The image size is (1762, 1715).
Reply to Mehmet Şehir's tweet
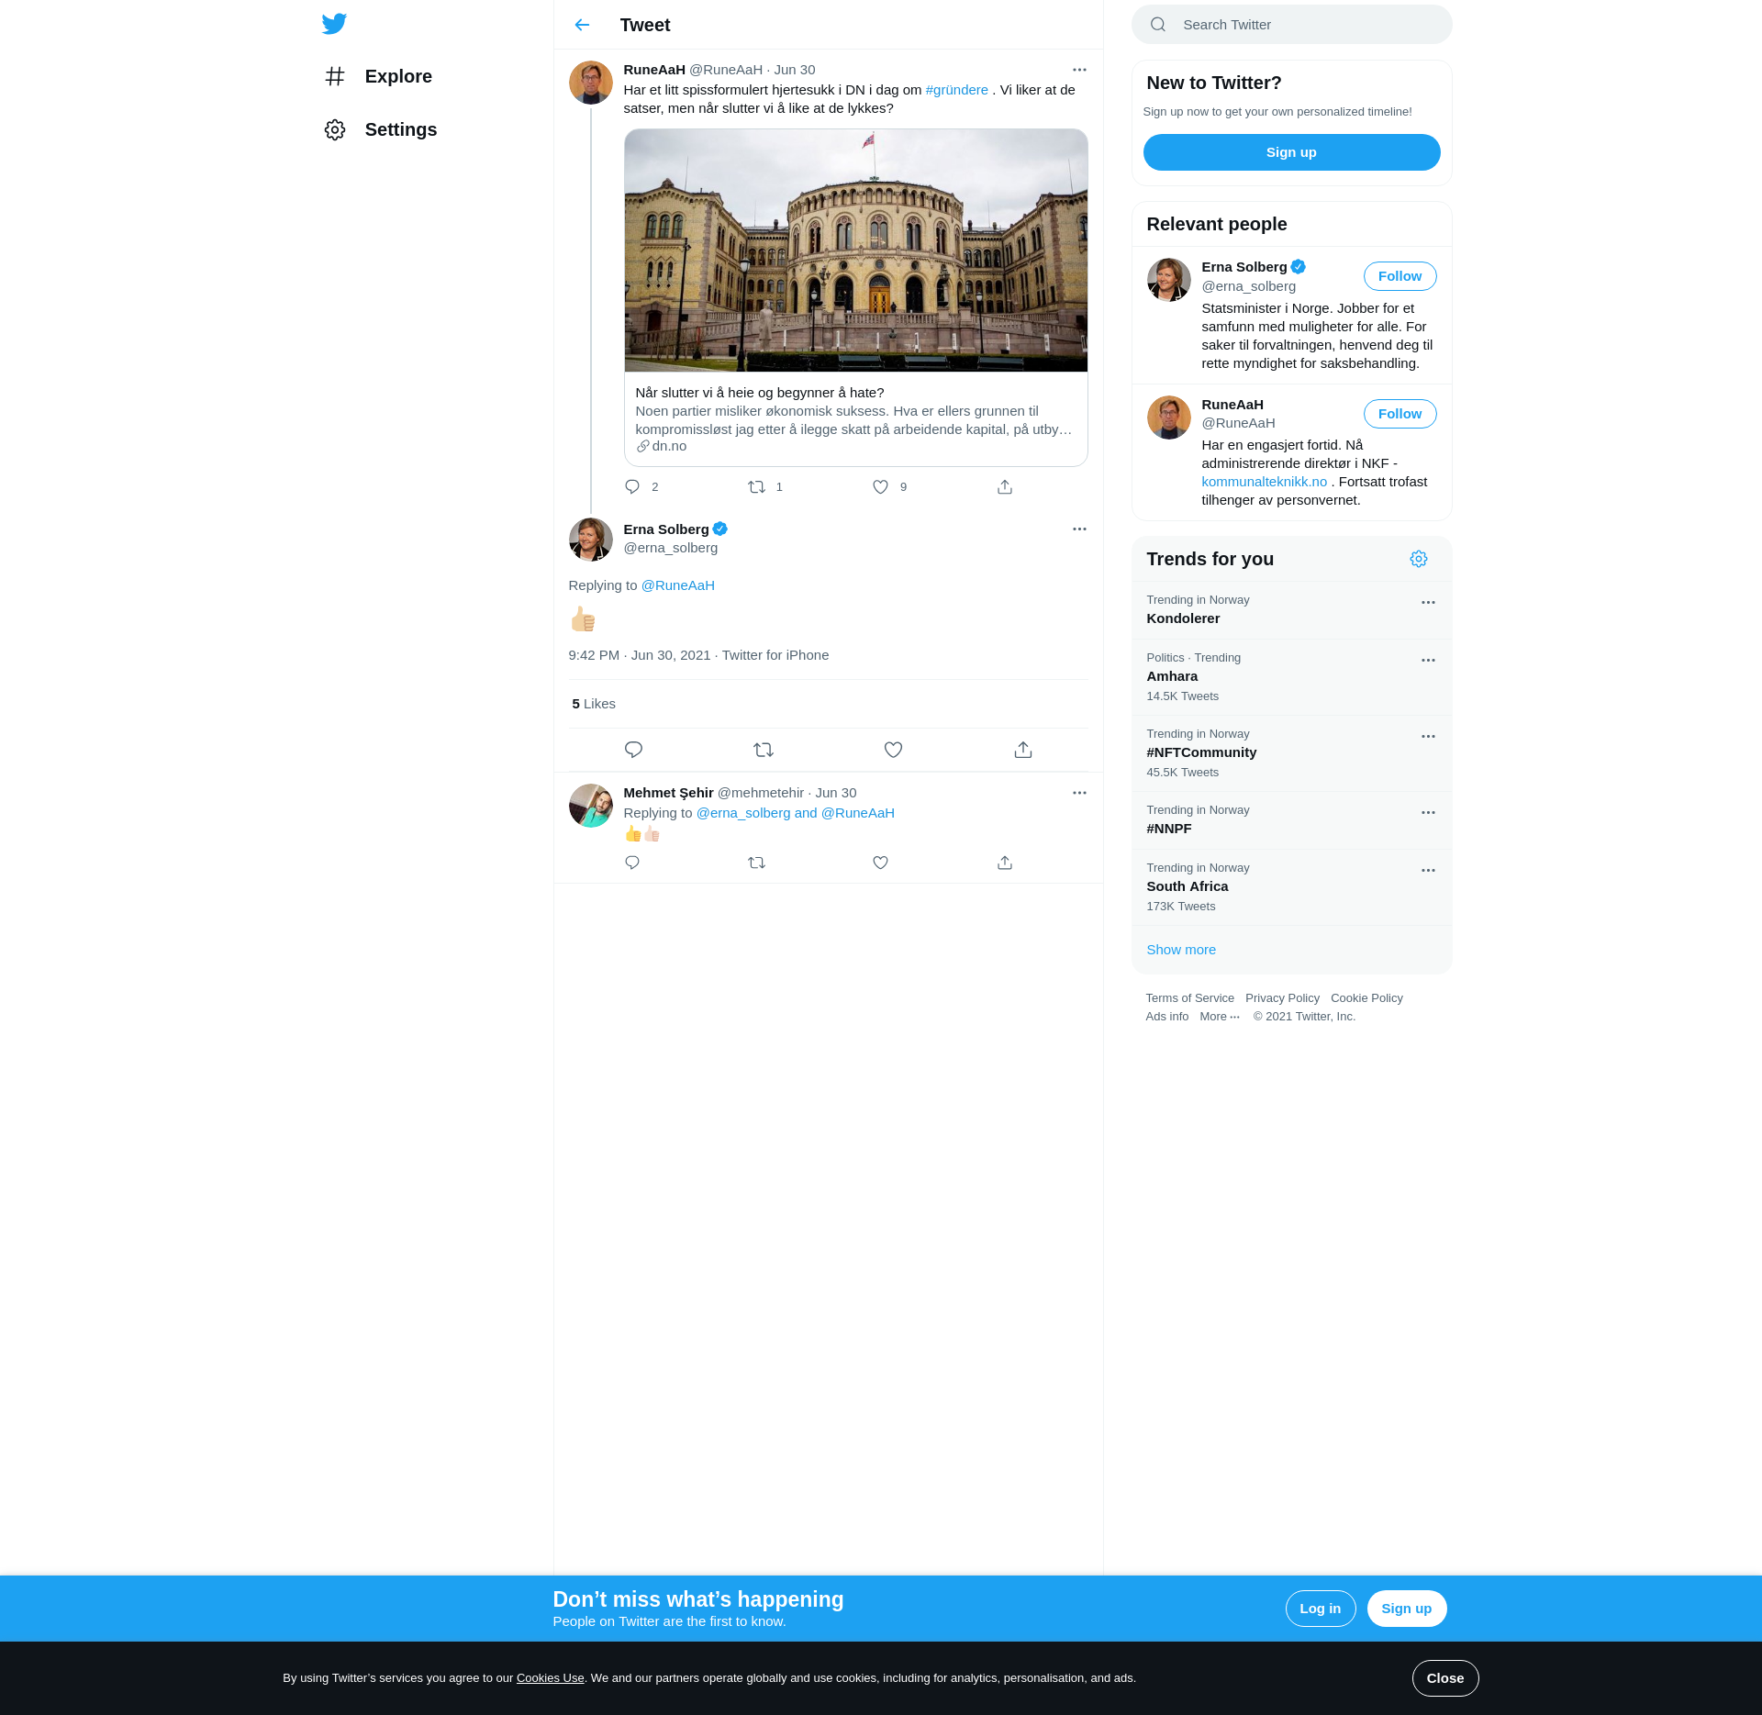tap(632, 863)
